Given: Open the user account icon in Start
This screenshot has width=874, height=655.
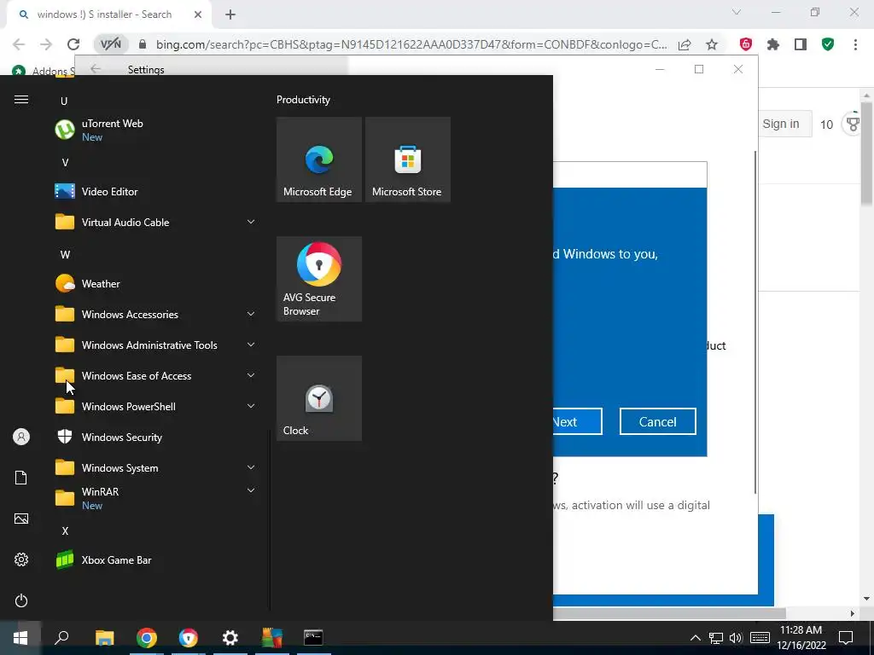Looking at the screenshot, I should tap(21, 437).
